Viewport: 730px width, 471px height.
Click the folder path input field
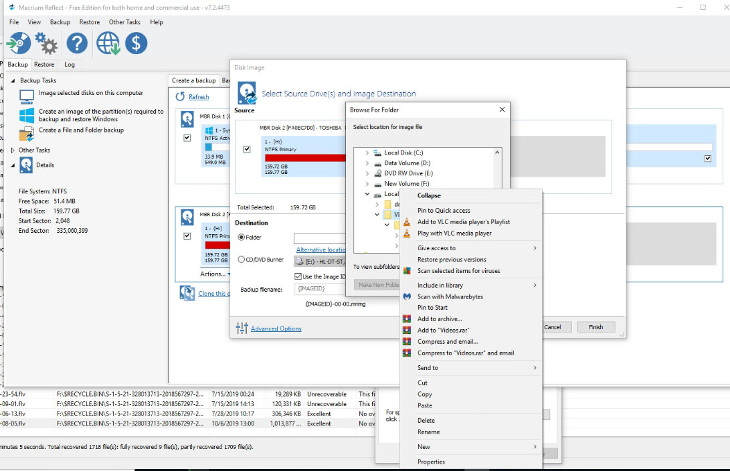320,239
